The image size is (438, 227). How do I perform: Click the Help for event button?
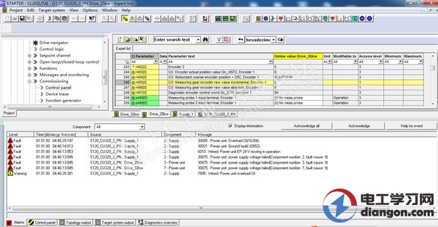411,126
